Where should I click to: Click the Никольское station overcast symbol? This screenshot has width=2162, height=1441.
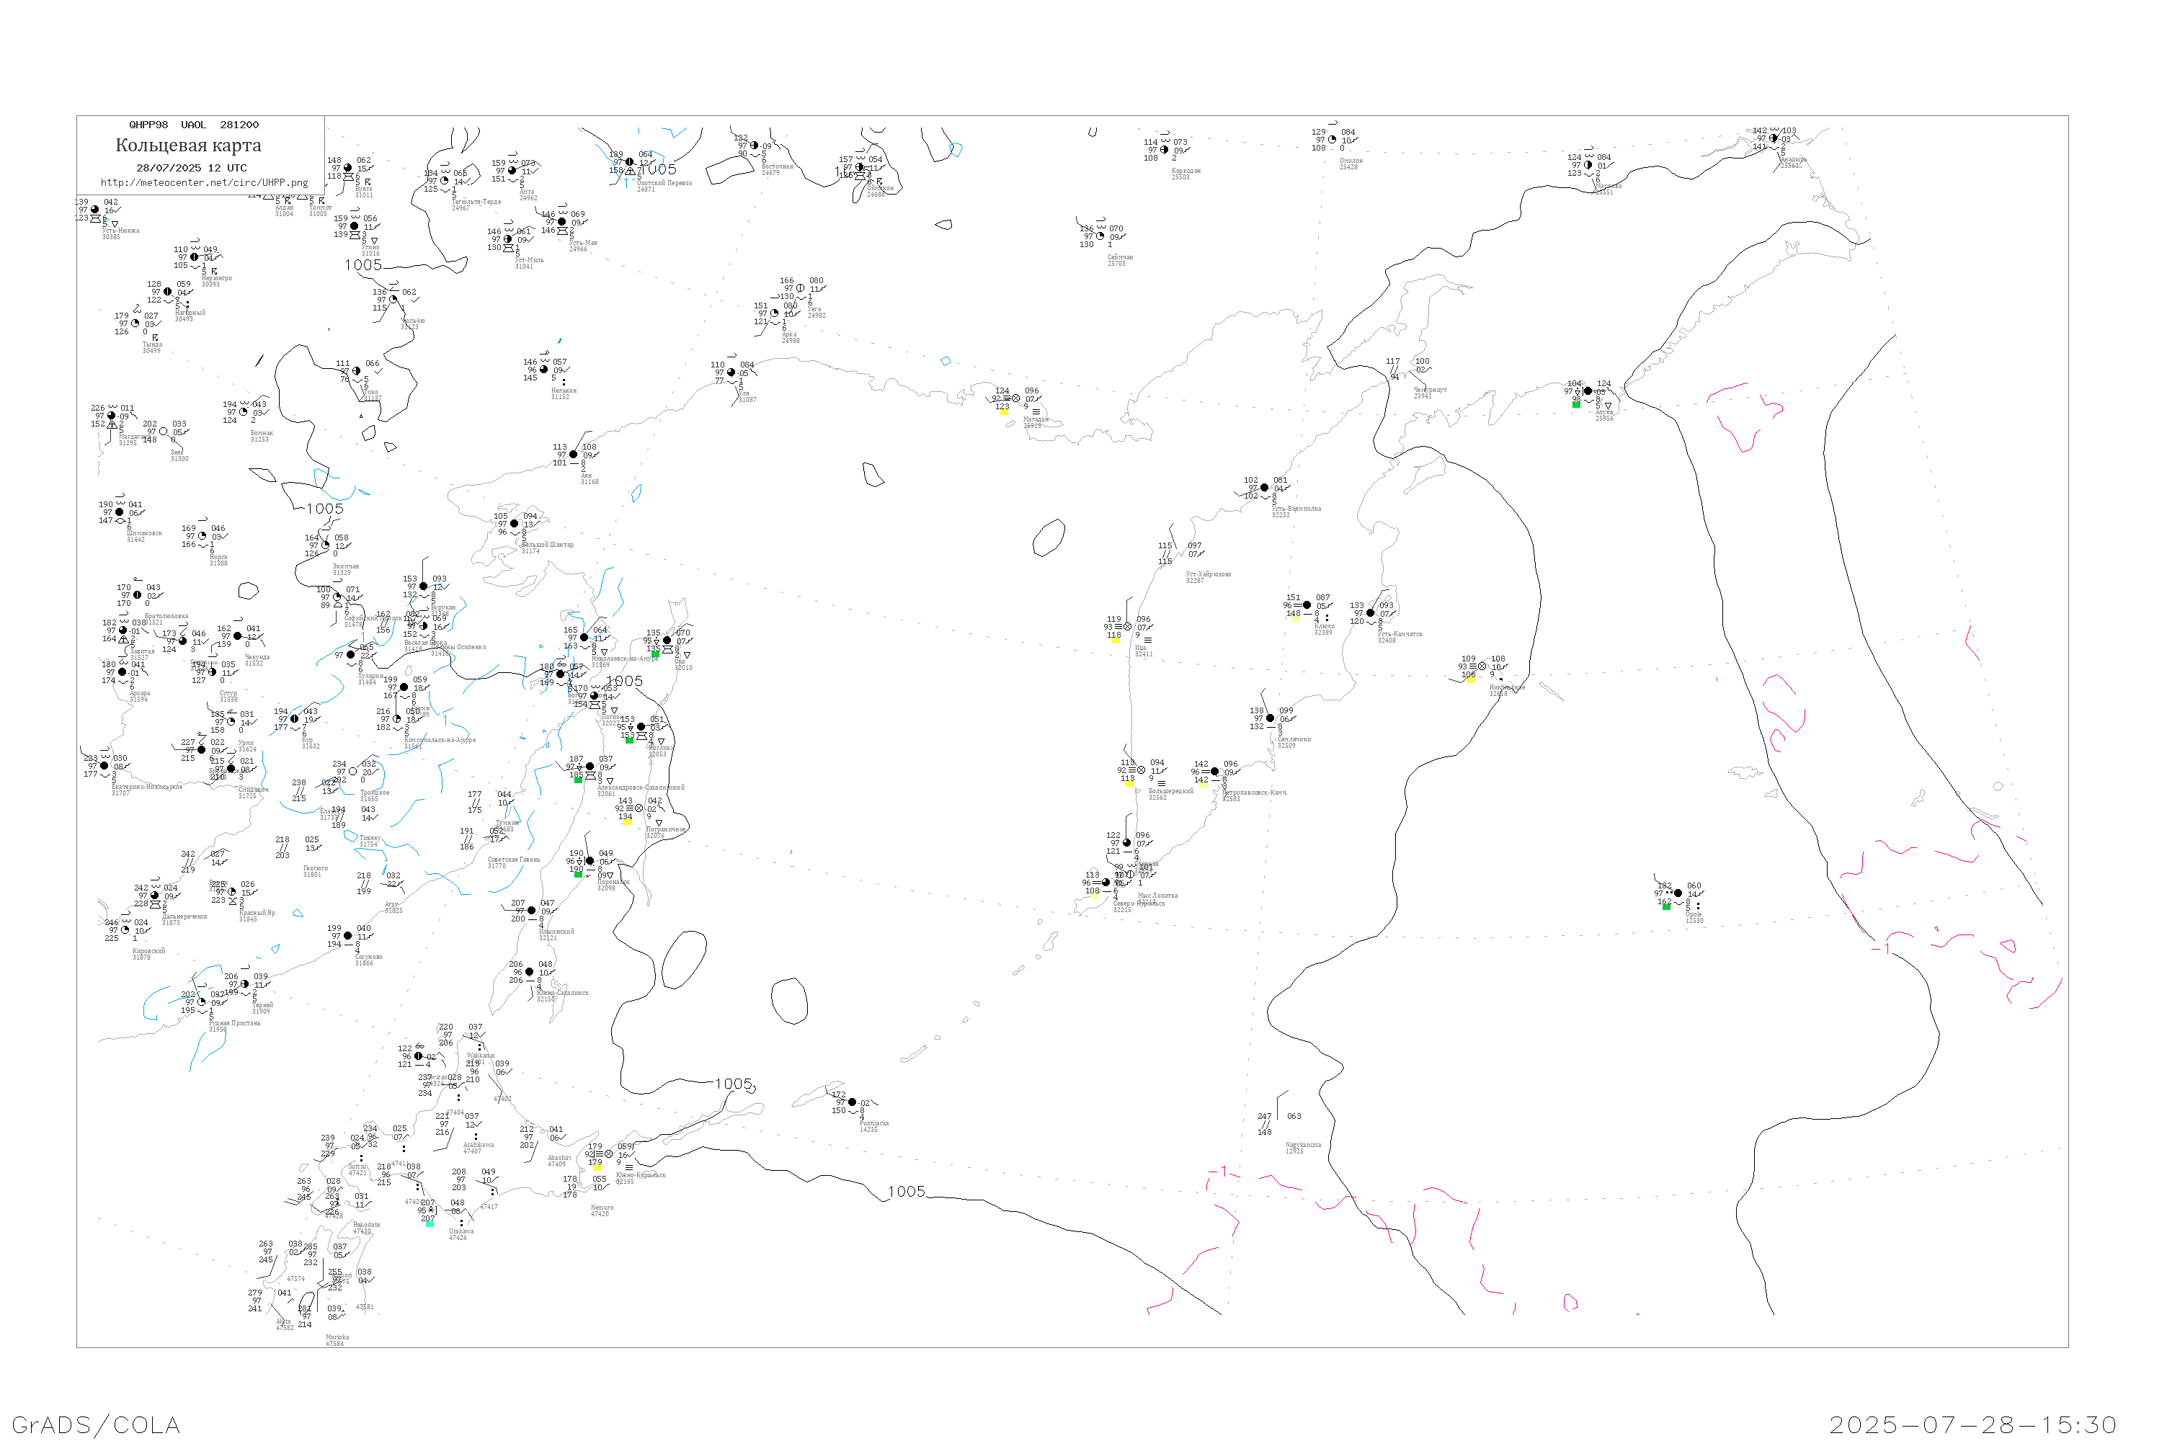coord(1482,666)
